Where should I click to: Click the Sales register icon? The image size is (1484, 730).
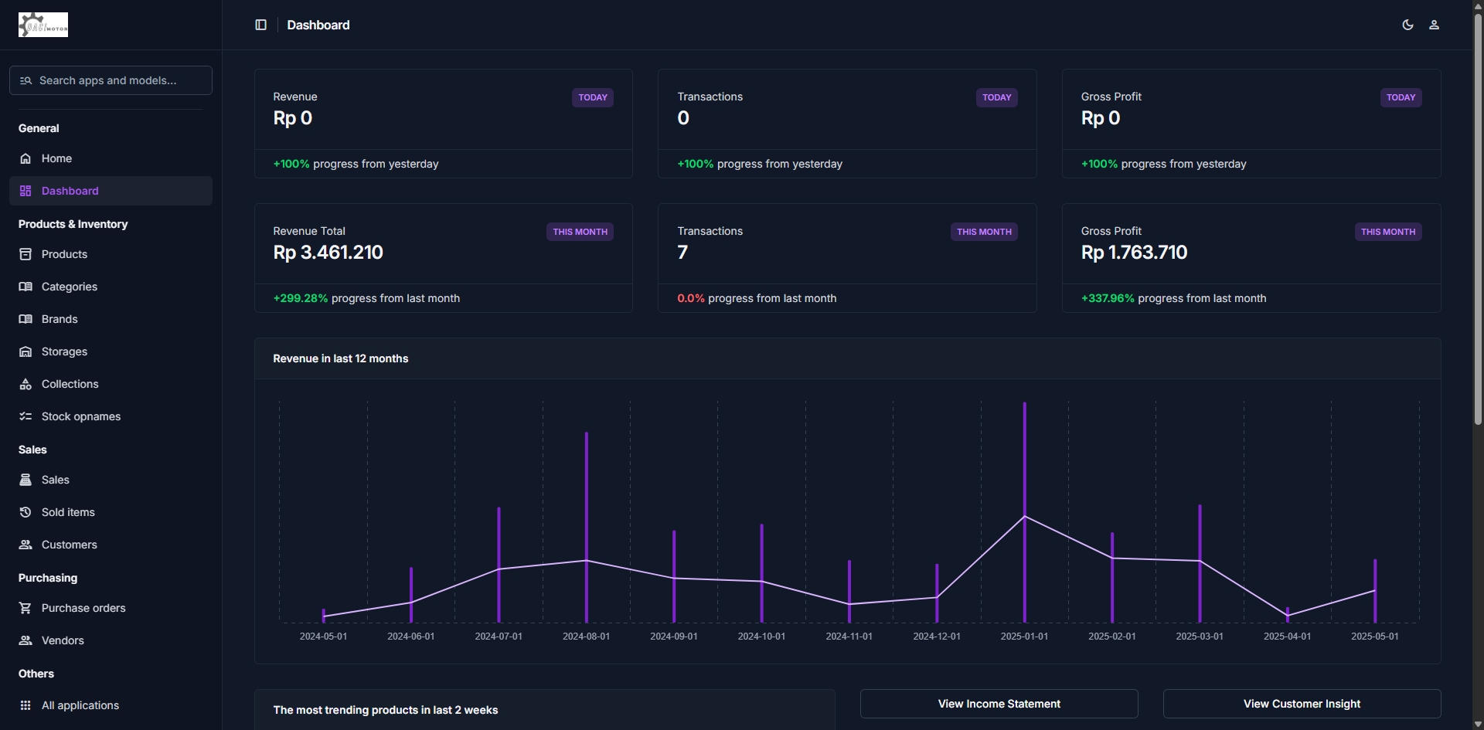tap(26, 480)
